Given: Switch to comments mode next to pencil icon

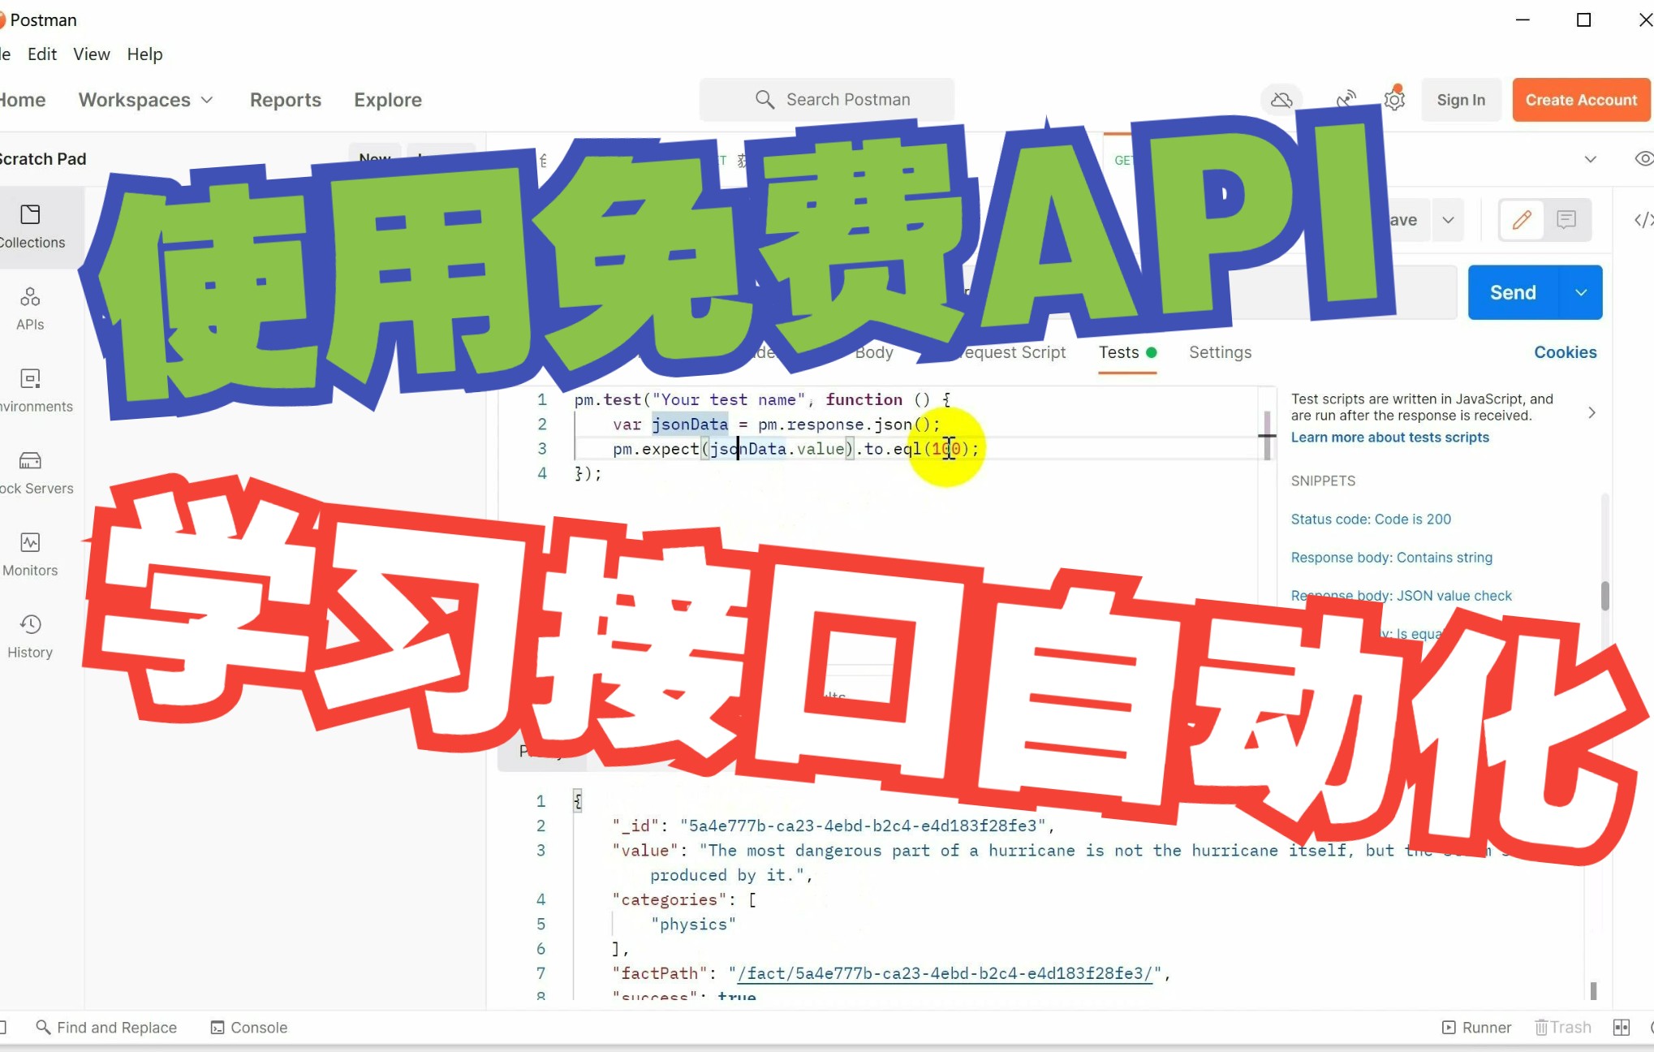Looking at the screenshot, I should pyautogui.click(x=1566, y=219).
